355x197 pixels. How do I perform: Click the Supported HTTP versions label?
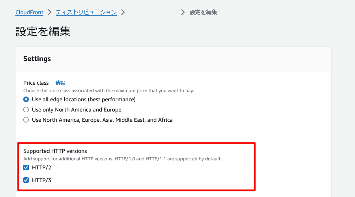pos(55,151)
